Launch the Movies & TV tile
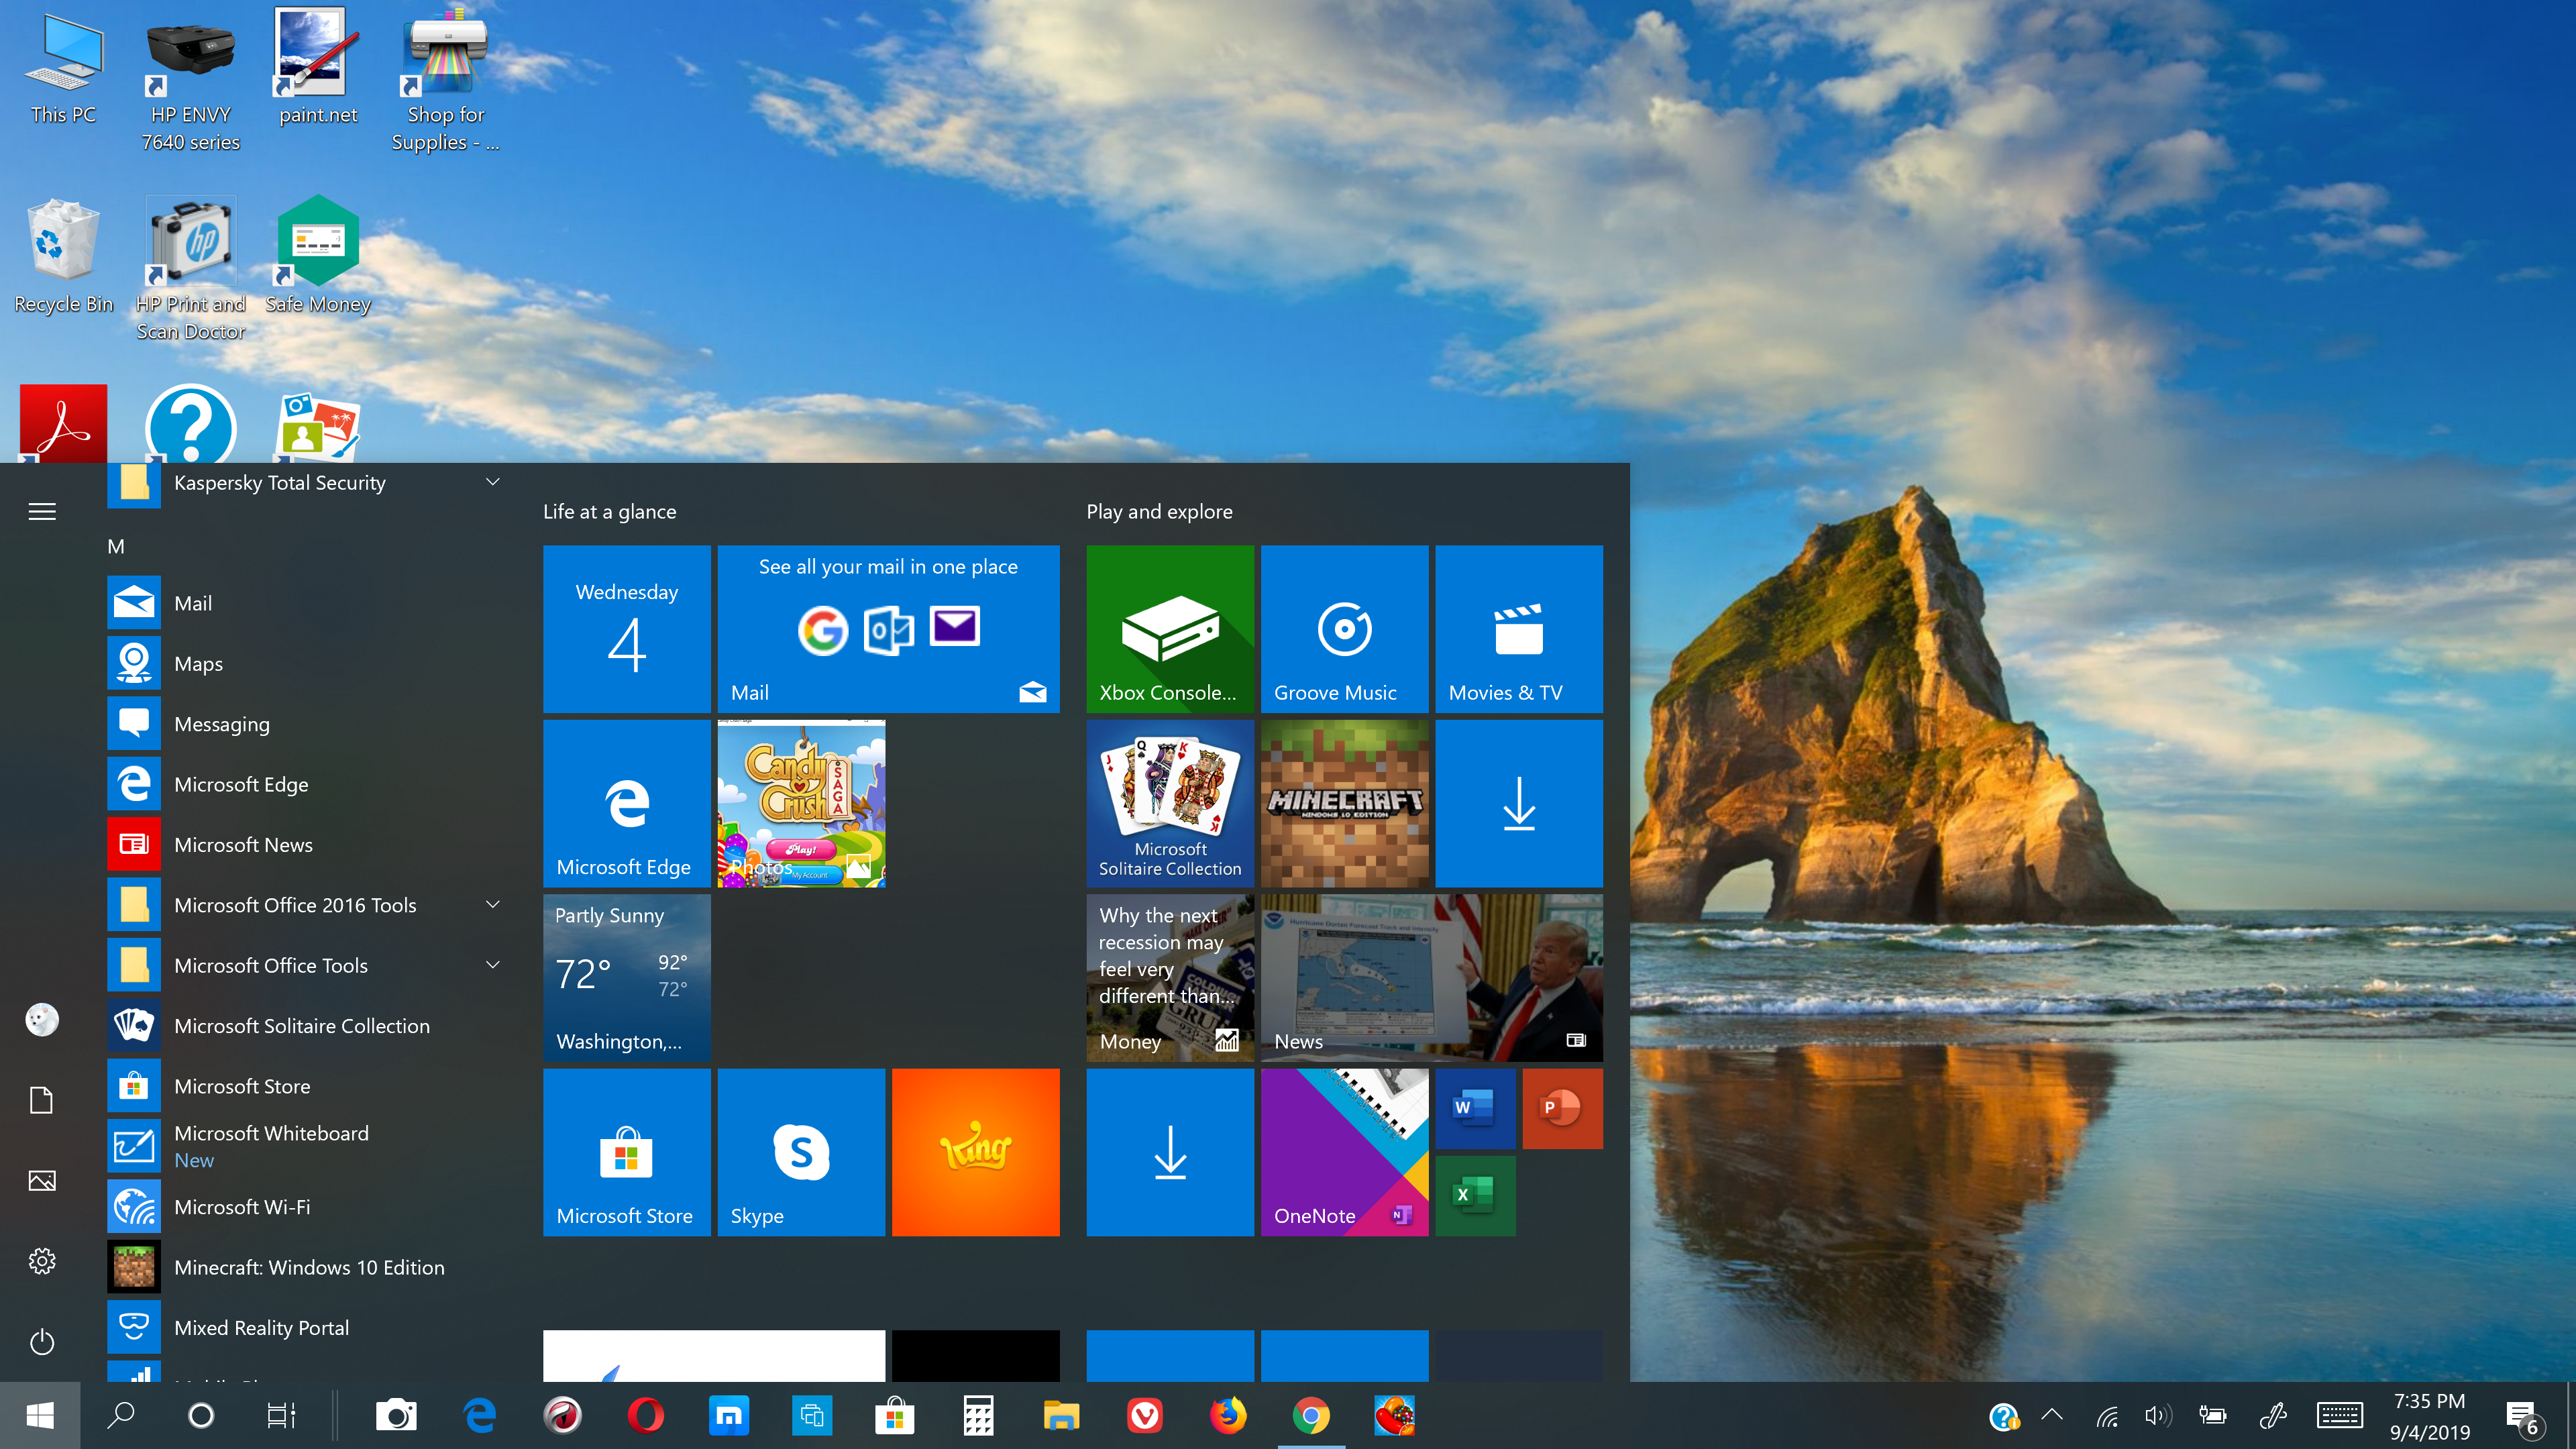This screenshot has height=1449, width=2576. point(1518,628)
